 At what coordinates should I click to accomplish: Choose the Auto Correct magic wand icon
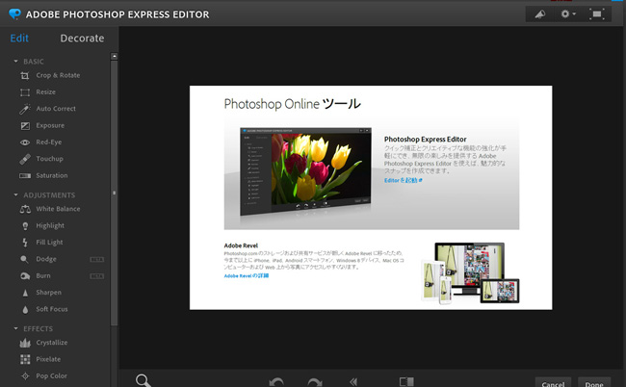pyautogui.click(x=25, y=109)
